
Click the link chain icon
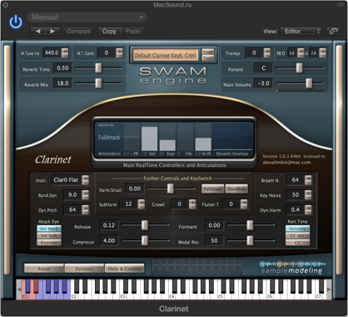point(333,31)
